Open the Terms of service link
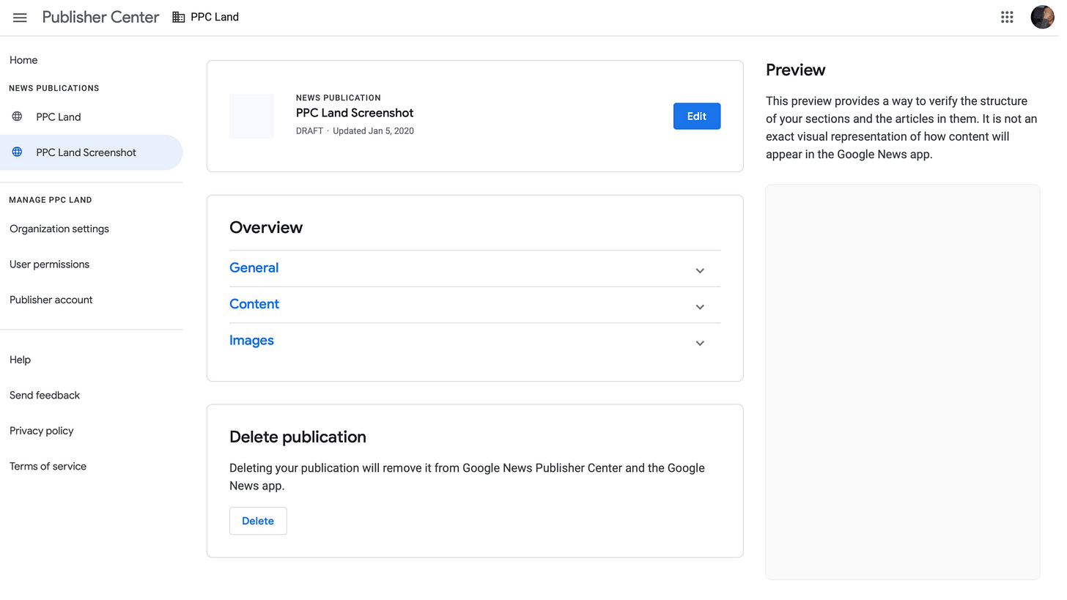Viewport: 1067px width, 600px height. pos(48,467)
